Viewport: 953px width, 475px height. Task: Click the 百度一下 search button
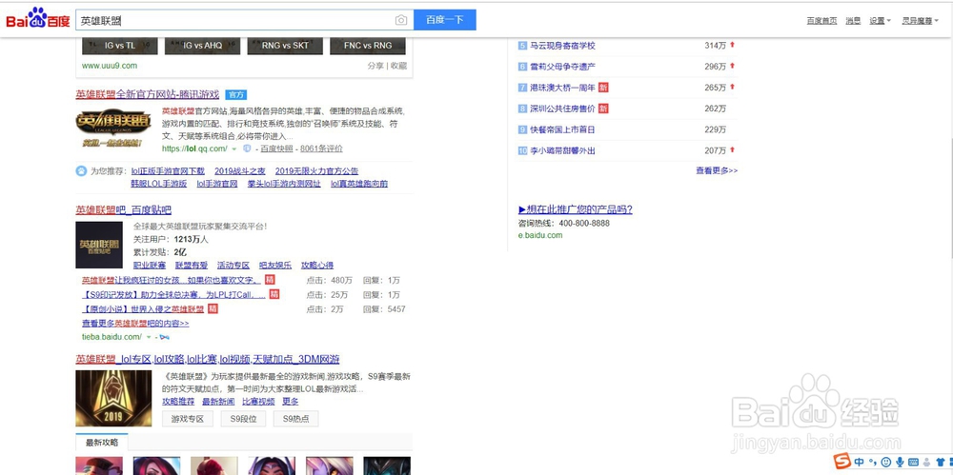pyautogui.click(x=445, y=20)
